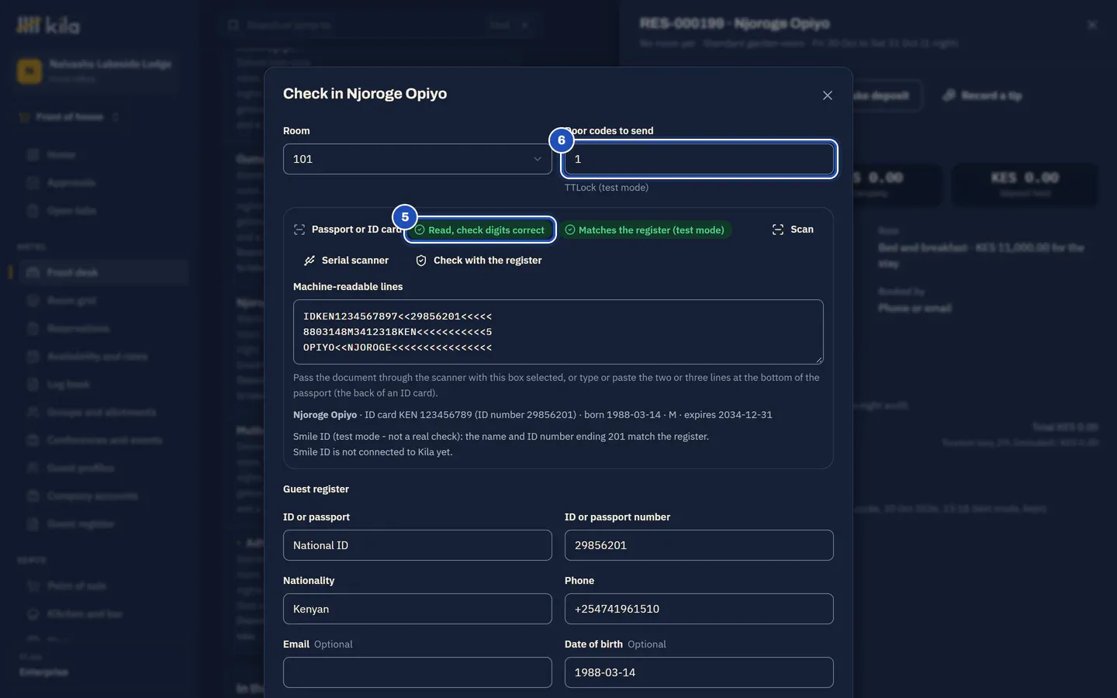The height and width of the screenshot is (698, 1117).
Task: Focus the Door codes to send field
Action: click(699, 159)
